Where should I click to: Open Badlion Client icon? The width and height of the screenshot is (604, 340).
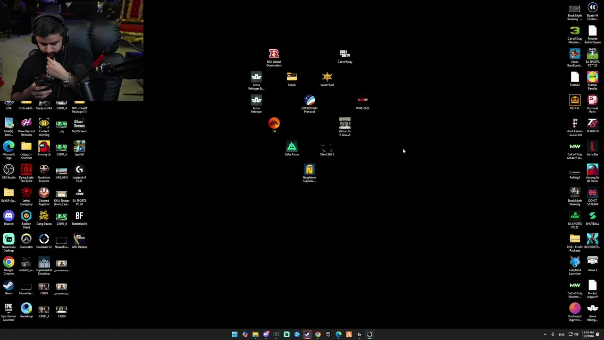pyautogui.click(x=26, y=220)
